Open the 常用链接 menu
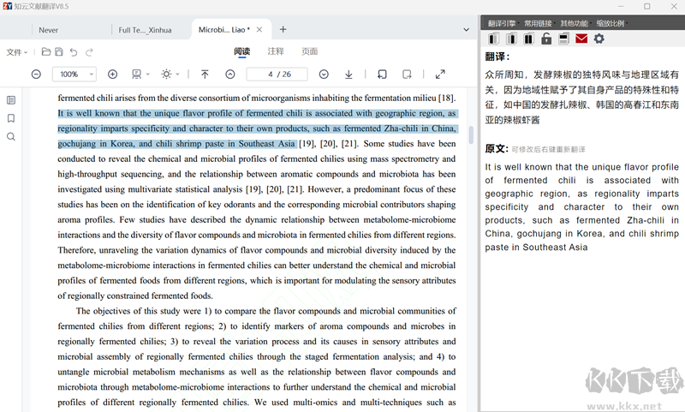The width and height of the screenshot is (685, 412). [539, 24]
